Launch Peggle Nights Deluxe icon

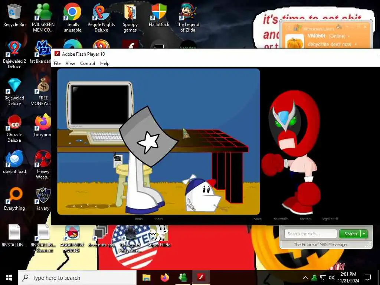point(101,17)
